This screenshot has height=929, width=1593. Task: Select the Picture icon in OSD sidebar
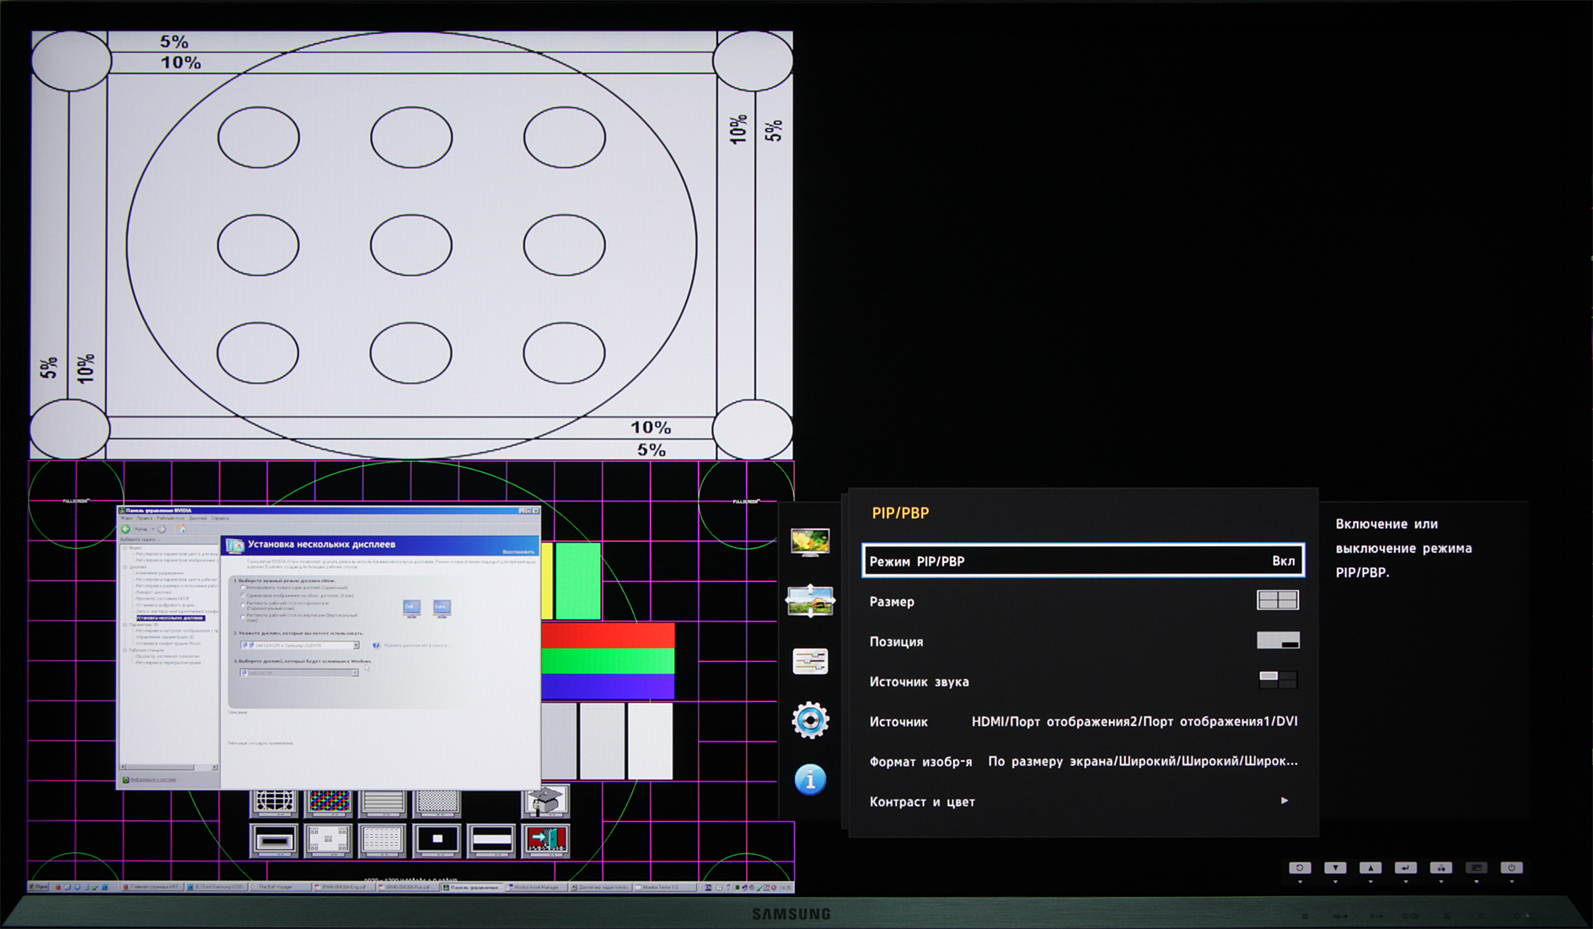809,541
